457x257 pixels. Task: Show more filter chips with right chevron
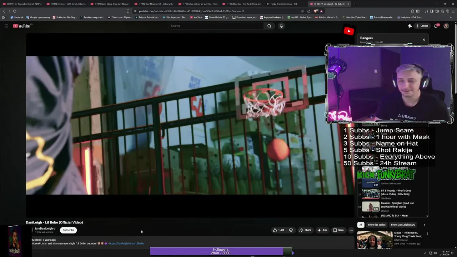(x=424, y=225)
